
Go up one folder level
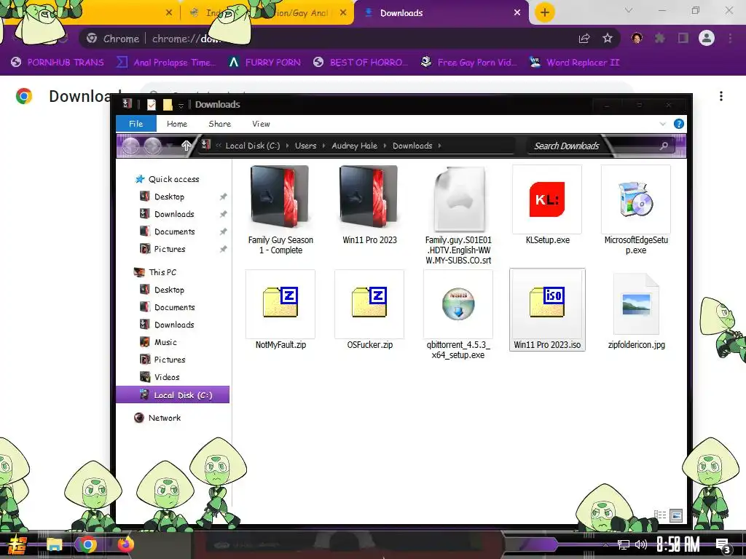click(186, 146)
